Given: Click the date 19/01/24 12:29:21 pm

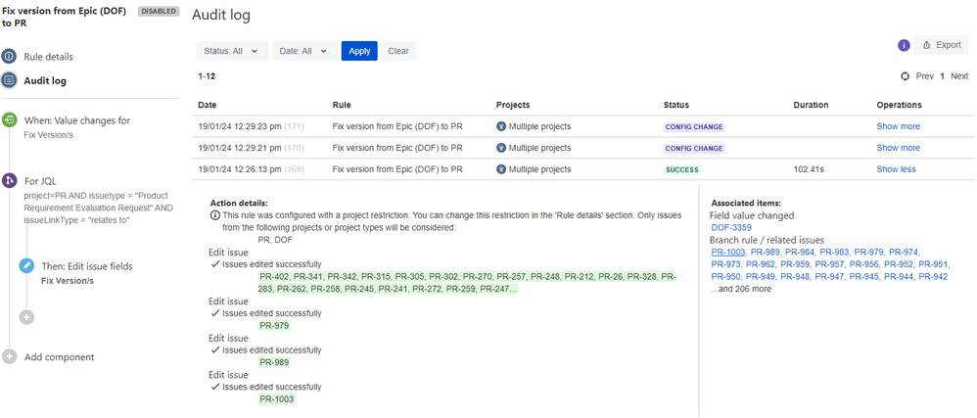Looking at the screenshot, I should 239,148.
